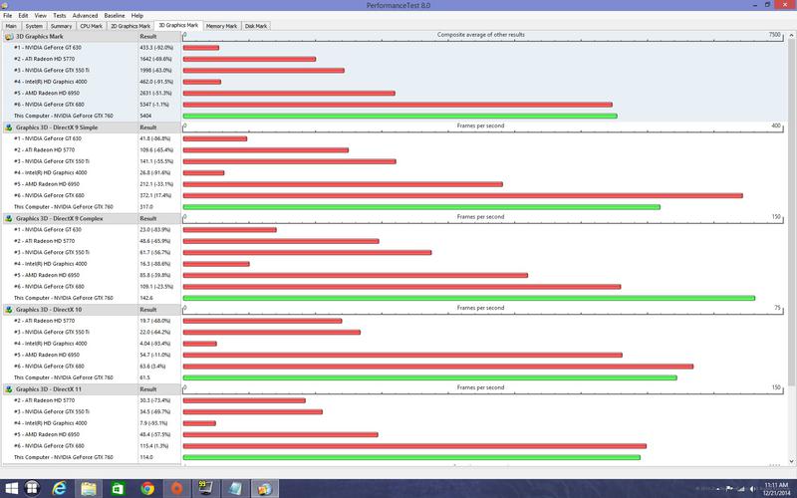Click the volume speaker tray icon
Image resolution: width=797 pixels, height=498 pixels.
pos(754,489)
